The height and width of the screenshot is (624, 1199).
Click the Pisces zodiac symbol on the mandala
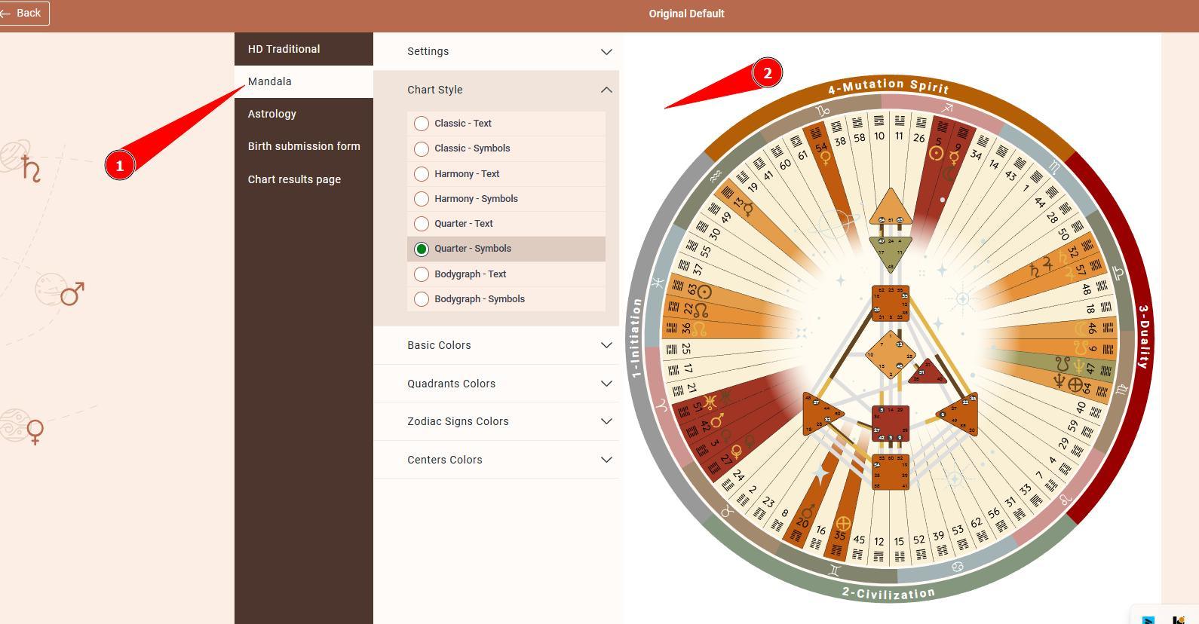coord(658,283)
